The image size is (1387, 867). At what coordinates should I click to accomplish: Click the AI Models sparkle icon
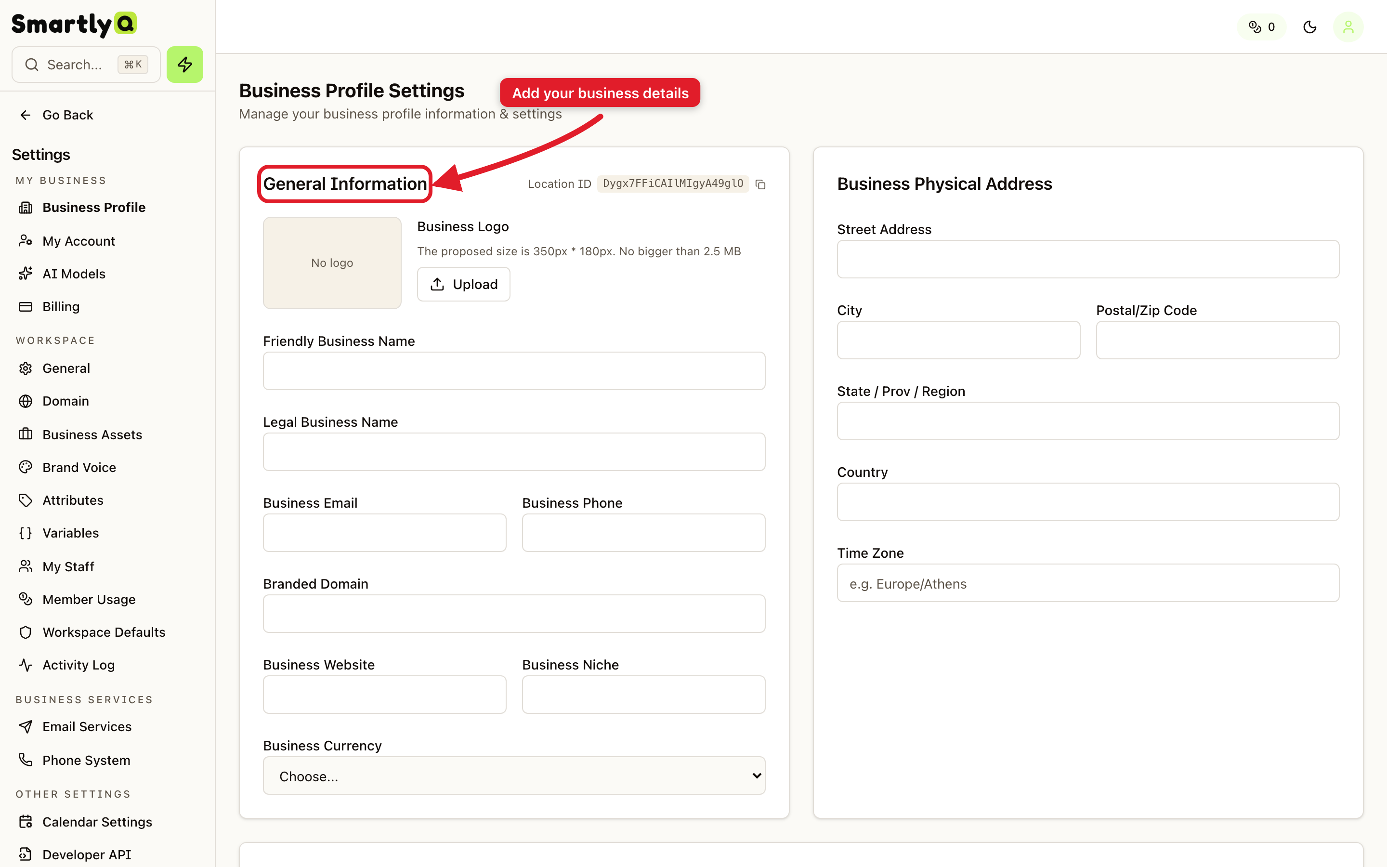pos(25,274)
